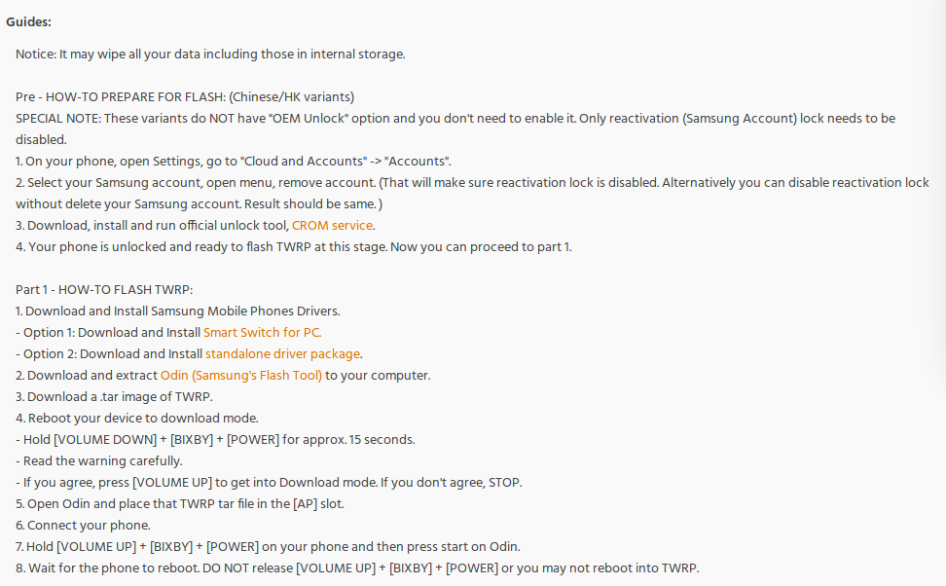Click the "Part 1 - HOW-TO FLASH TWRP" heading
Screen dimensions: 946x586
point(104,289)
